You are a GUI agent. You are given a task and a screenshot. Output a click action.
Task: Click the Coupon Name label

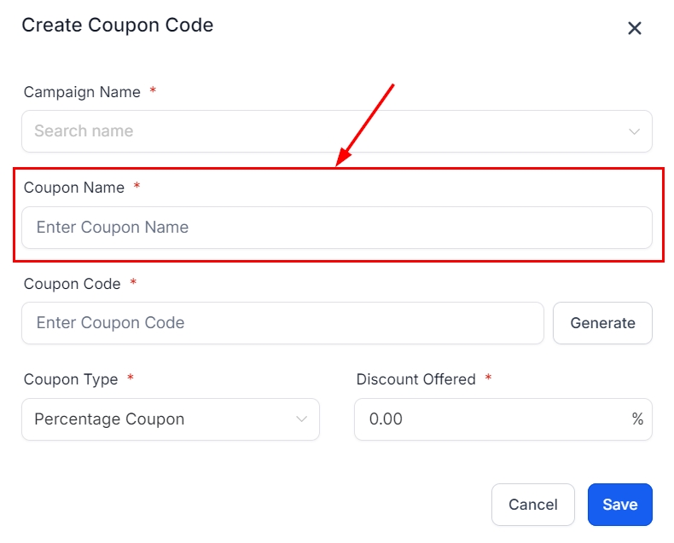(74, 188)
